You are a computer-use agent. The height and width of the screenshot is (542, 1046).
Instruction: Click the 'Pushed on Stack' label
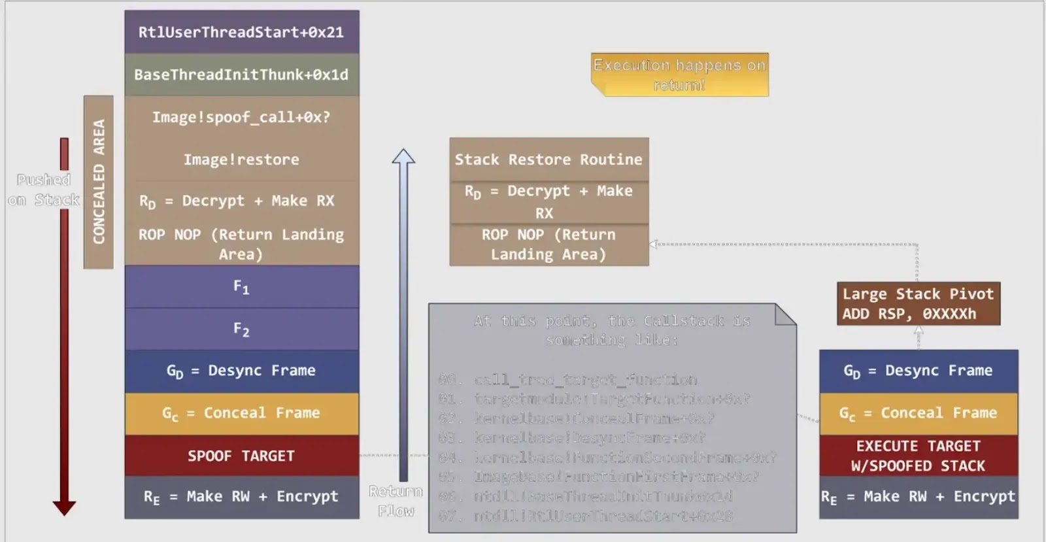pyautogui.click(x=43, y=190)
